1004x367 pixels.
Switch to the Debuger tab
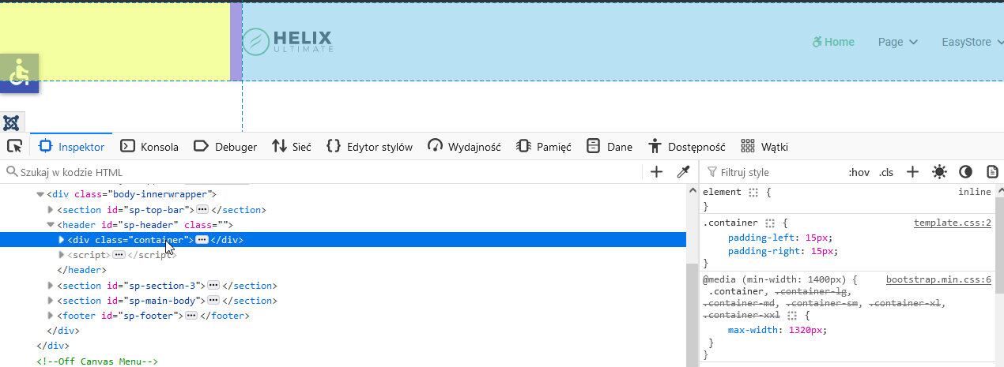(225, 146)
